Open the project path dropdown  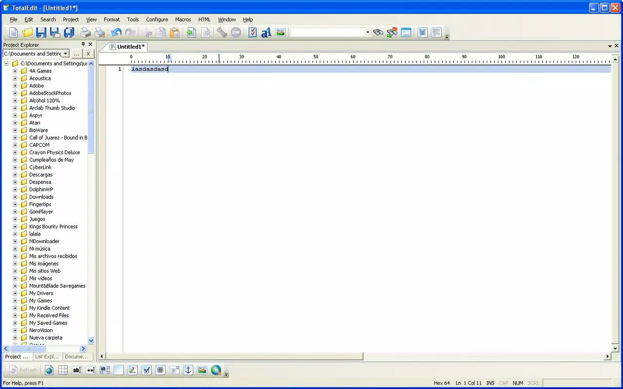(66, 53)
